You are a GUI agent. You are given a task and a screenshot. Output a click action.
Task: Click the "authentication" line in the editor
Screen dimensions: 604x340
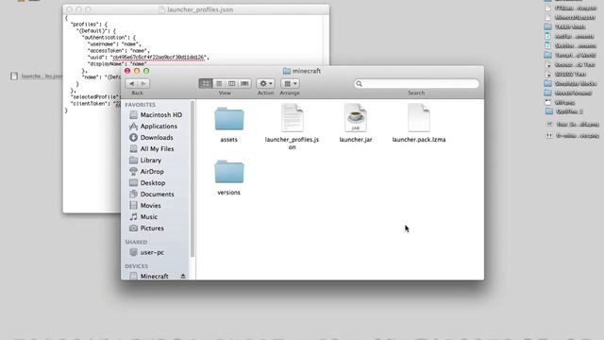(x=109, y=38)
